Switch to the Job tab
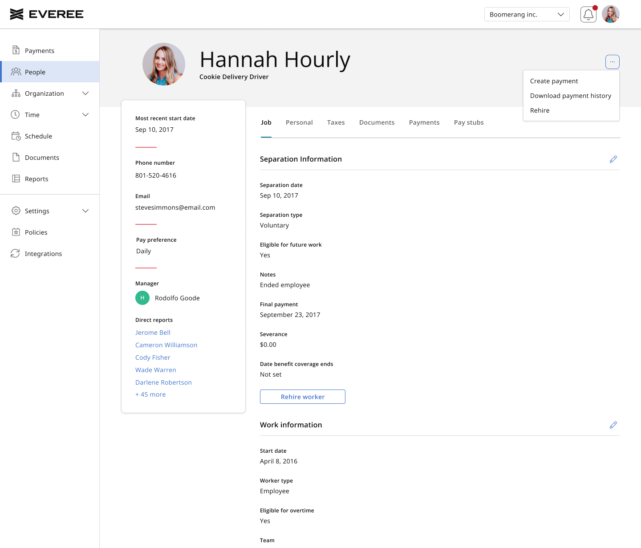Viewport: 641px width, 548px height. pyautogui.click(x=266, y=122)
